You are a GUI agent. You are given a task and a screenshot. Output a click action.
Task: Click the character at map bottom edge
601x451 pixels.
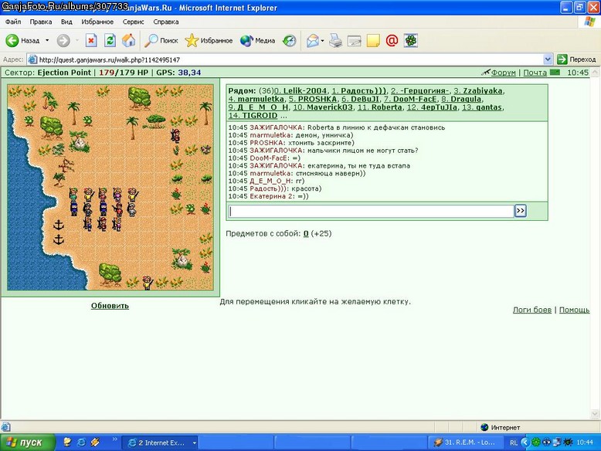pos(148,283)
